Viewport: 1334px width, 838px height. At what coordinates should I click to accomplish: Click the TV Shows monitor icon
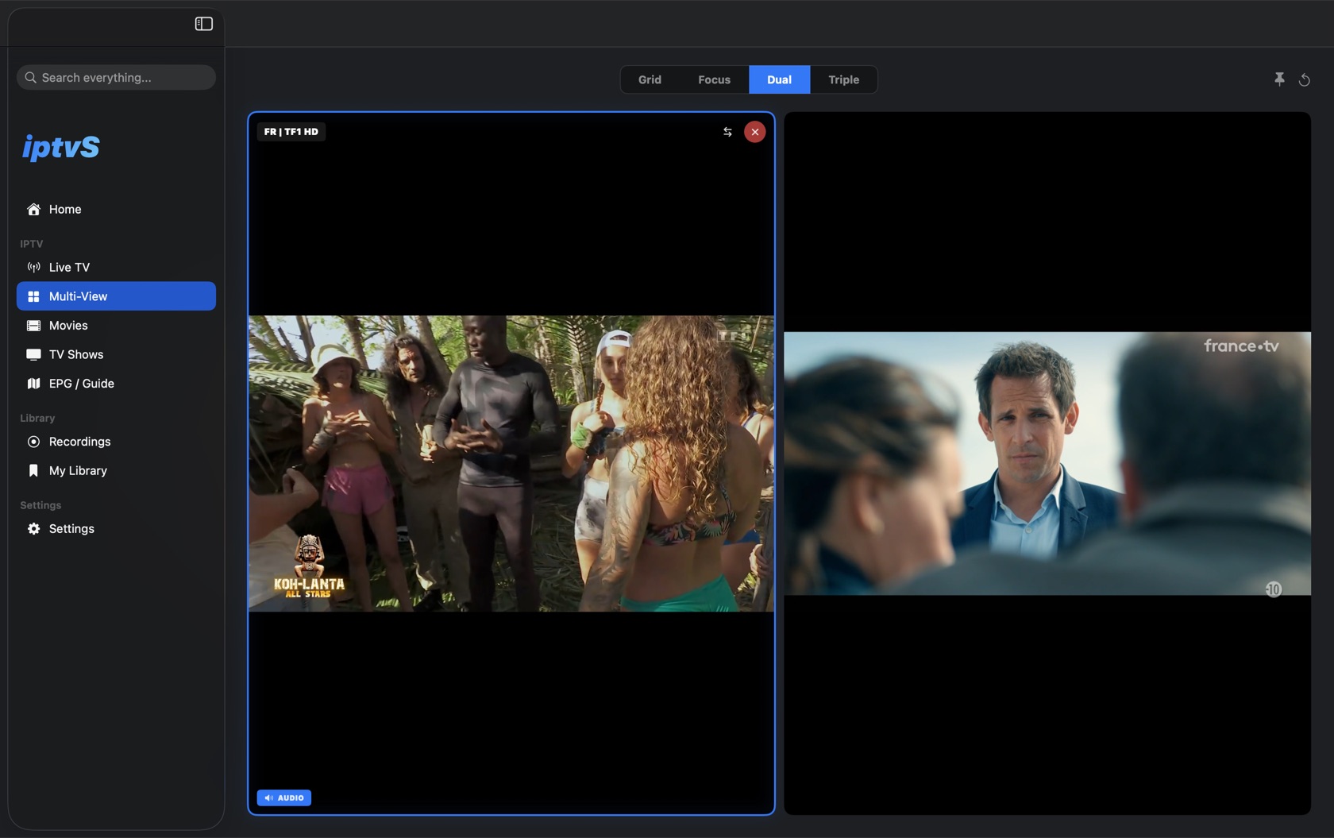pos(33,354)
